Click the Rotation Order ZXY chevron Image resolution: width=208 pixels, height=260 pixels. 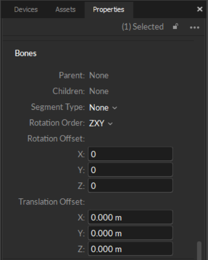110,124
